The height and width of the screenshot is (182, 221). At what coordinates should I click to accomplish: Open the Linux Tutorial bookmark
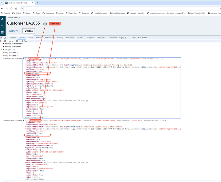196,13
